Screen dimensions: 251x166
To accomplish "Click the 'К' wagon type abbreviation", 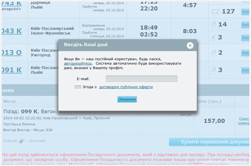I will click(213, 37).
